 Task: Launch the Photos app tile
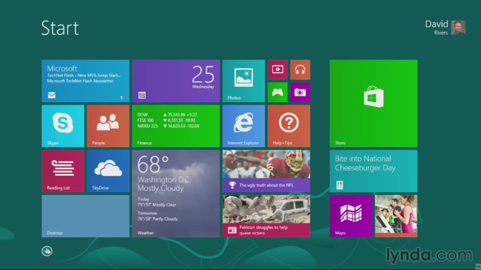point(244,81)
